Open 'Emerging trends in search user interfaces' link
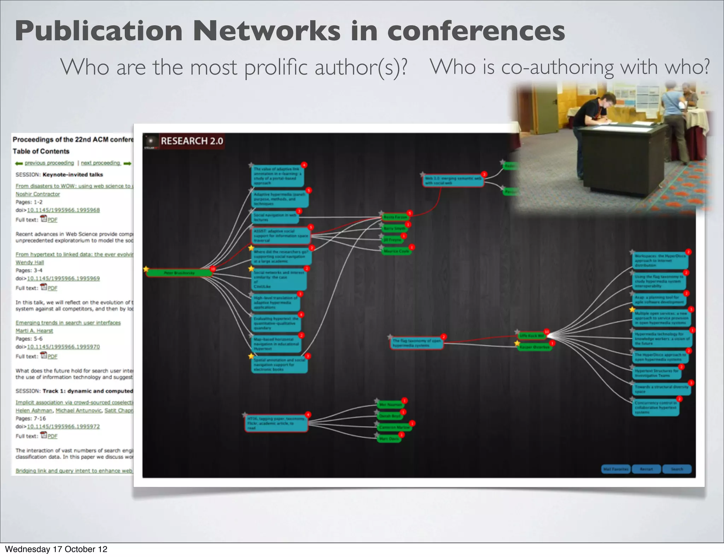 click(68, 323)
